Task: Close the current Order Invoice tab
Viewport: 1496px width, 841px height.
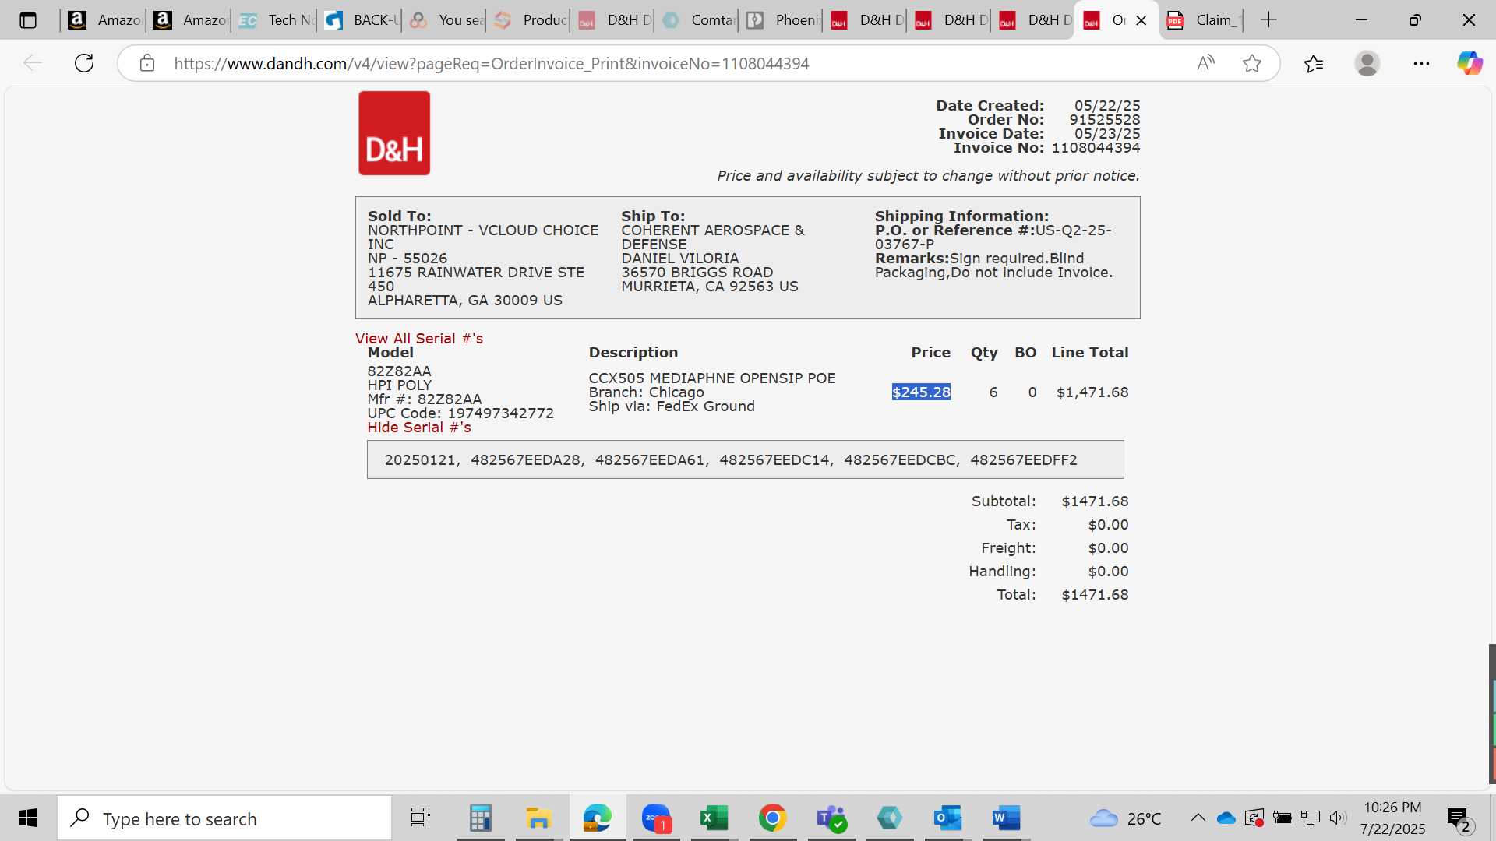Action: pyautogui.click(x=1141, y=20)
